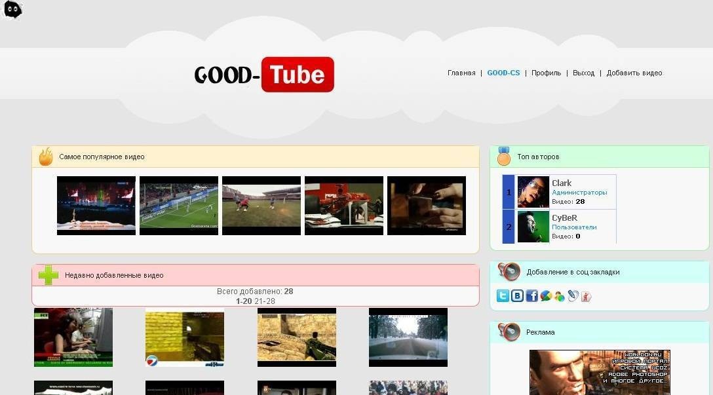Viewport: 713px width, 395px height.
Task: Click the Ya.ru red figure icon
Action: pyautogui.click(x=586, y=296)
